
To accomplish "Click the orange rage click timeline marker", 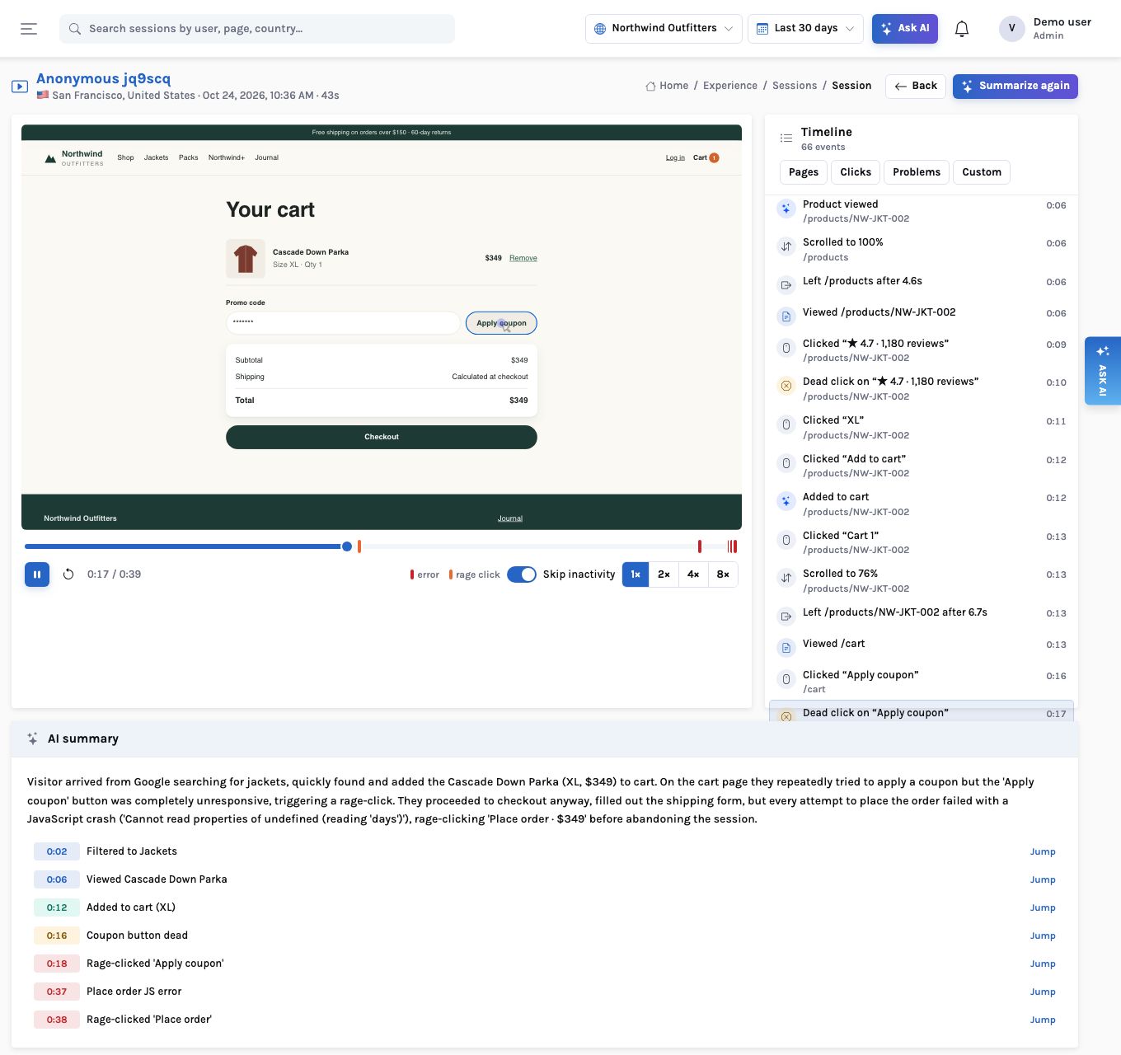I will tap(359, 546).
